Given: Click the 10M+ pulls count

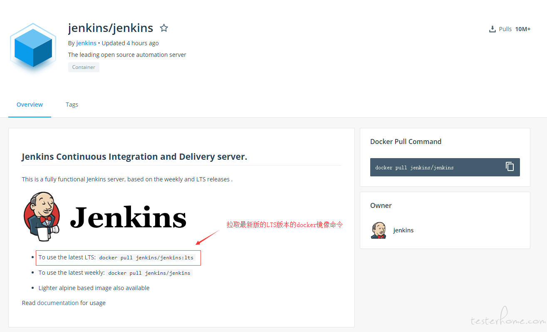Looking at the screenshot, I should (x=523, y=29).
